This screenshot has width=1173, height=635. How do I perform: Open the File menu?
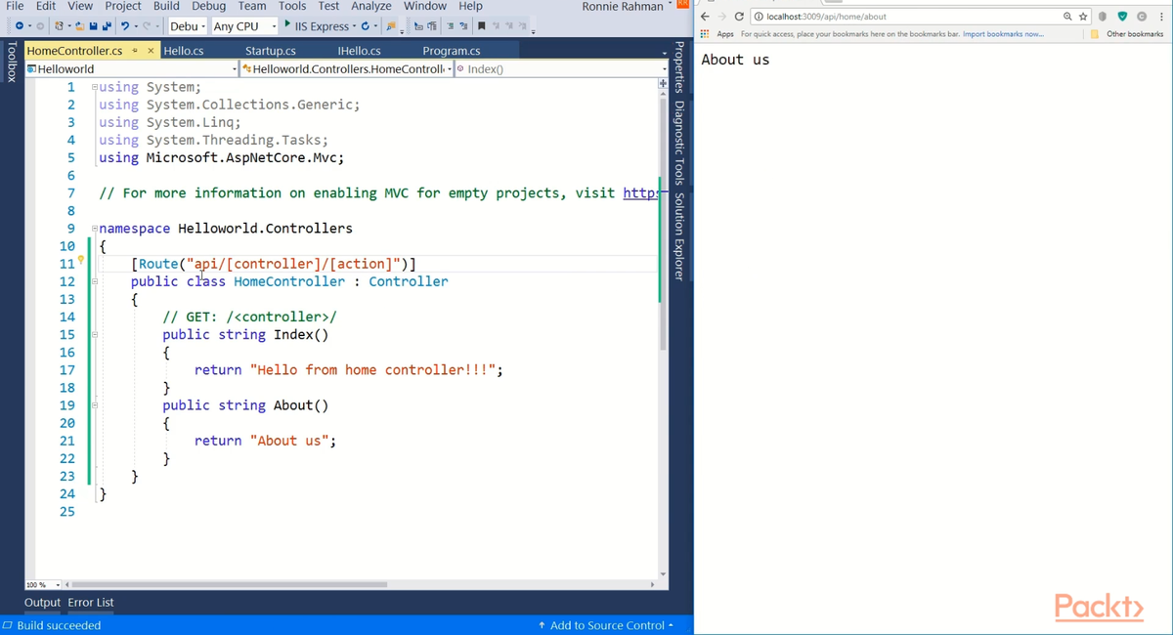(15, 6)
